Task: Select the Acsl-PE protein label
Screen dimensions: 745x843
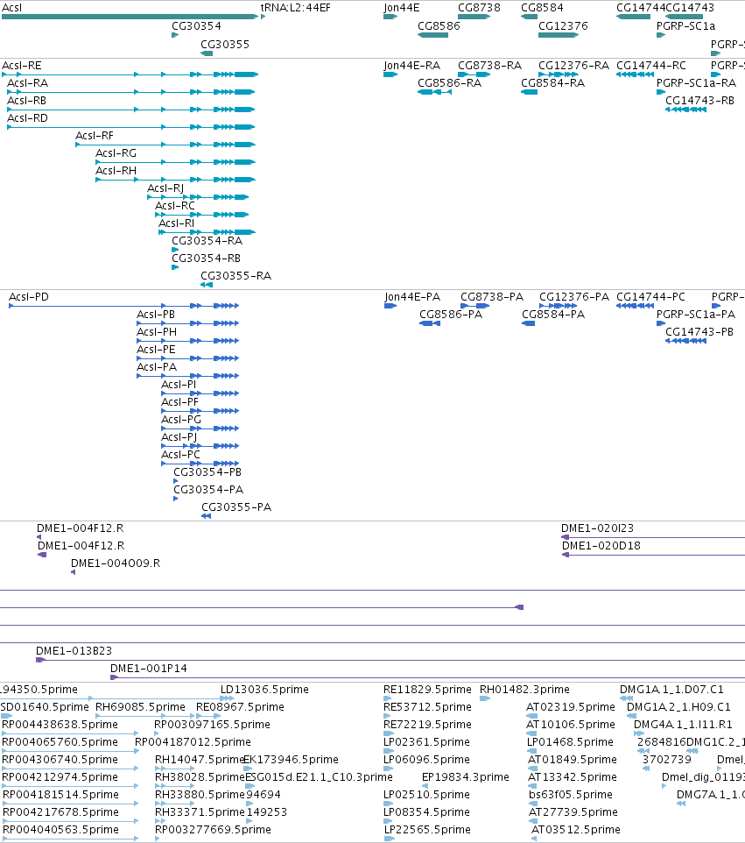Action: 157,350
